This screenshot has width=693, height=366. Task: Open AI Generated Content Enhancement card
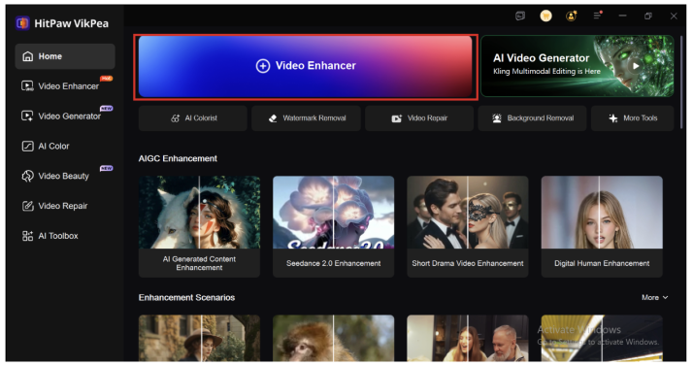click(199, 227)
